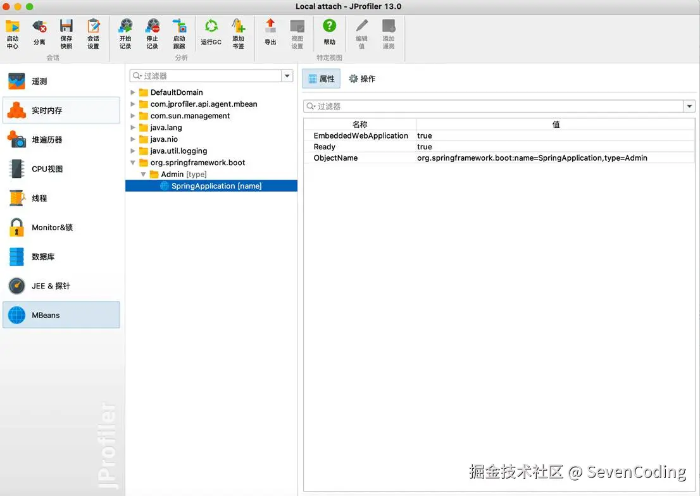Expand java.nio tree node arrow

[132, 139]
